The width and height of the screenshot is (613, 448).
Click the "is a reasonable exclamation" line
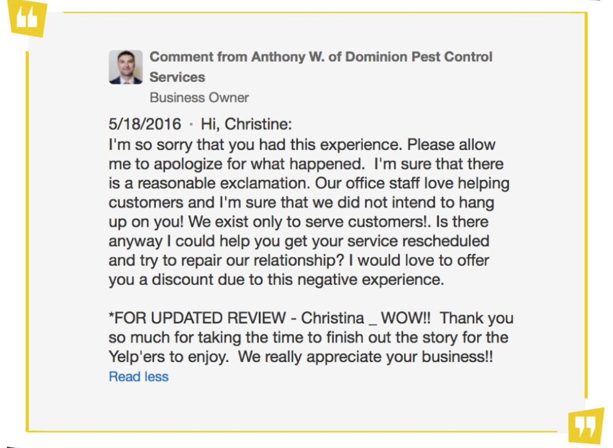pos(309,183)
